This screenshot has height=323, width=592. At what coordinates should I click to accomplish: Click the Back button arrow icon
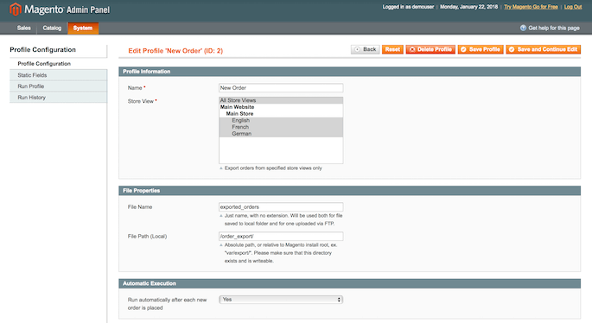pyautogui.click(x=357, y=49)
